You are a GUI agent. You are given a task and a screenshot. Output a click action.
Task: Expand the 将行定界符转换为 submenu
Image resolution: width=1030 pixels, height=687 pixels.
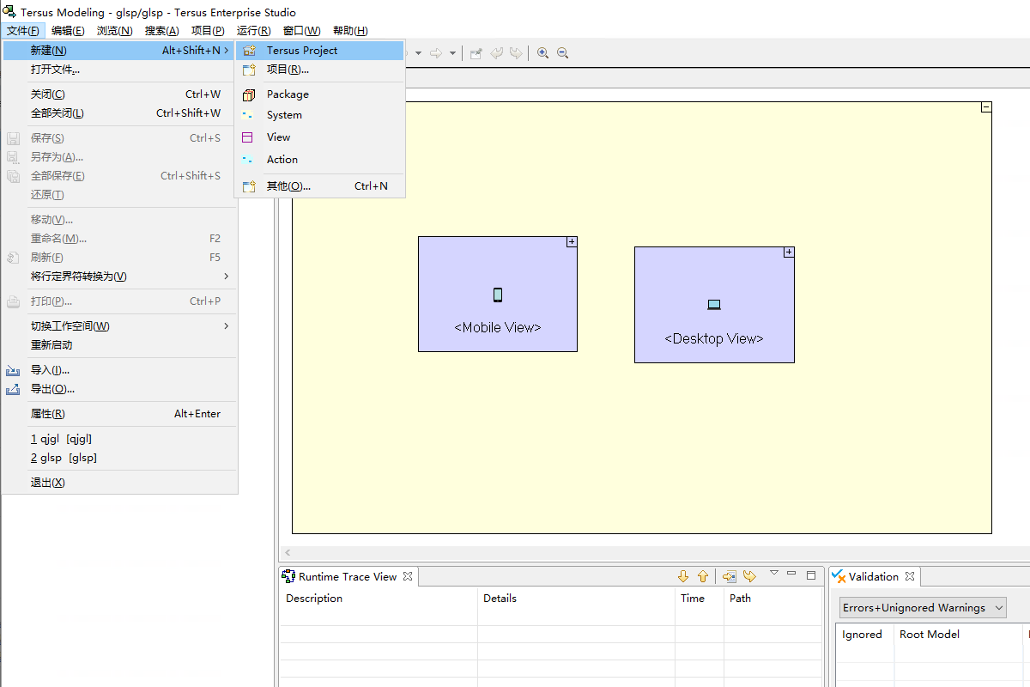pos(119,277)
